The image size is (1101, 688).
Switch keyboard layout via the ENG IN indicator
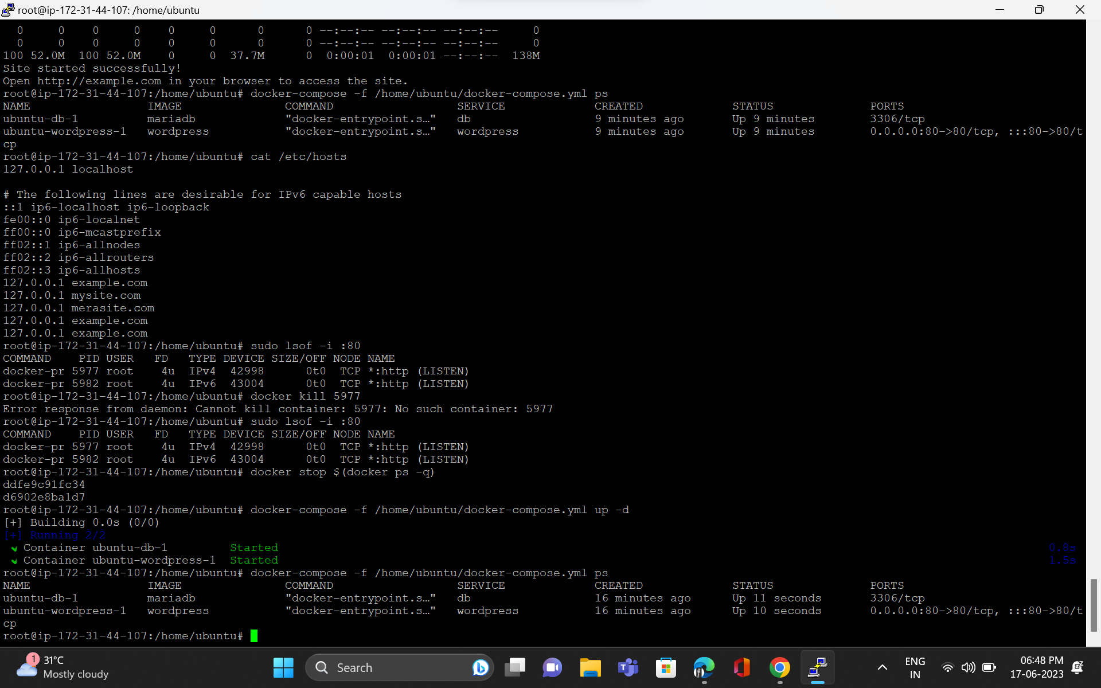[915, 667]
